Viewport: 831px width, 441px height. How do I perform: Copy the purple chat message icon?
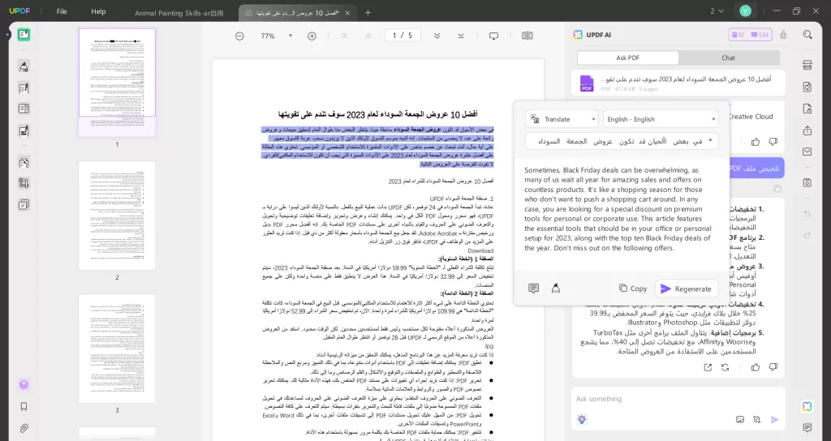[x=777, y=188]
